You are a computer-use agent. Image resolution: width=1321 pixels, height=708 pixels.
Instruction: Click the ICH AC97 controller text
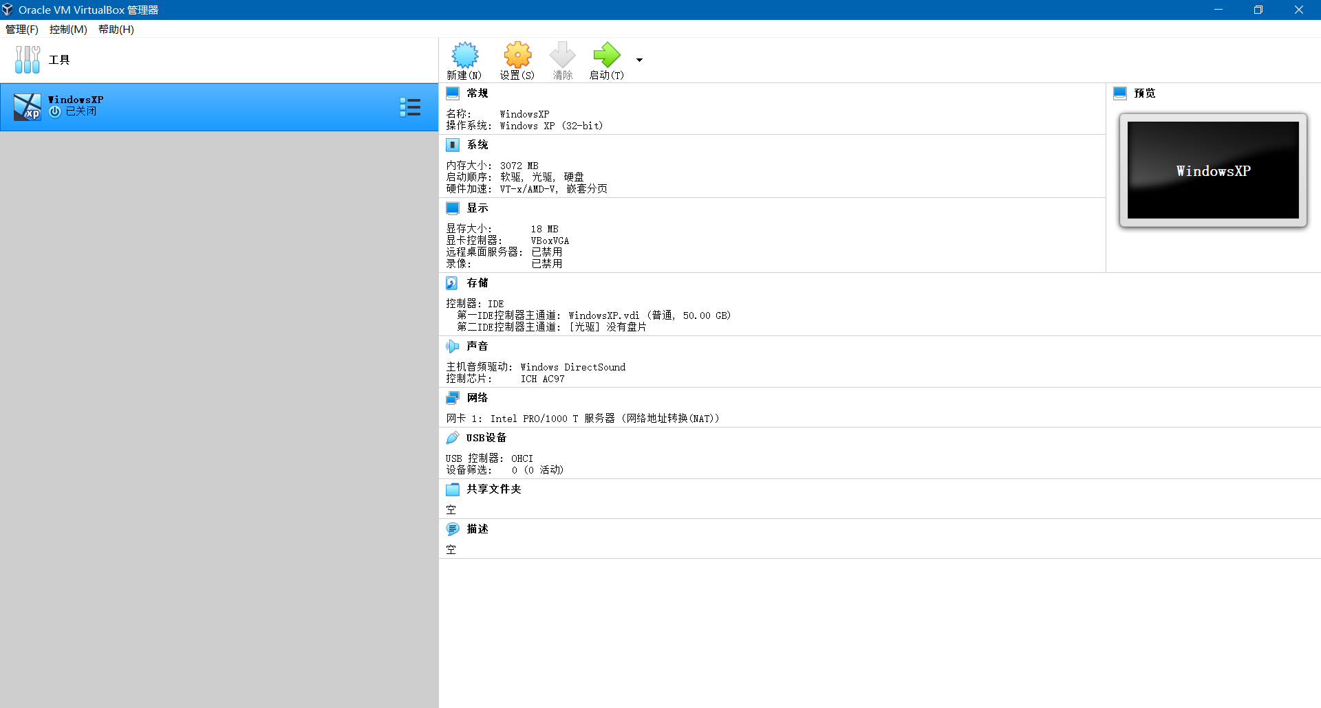coord(543,379)
